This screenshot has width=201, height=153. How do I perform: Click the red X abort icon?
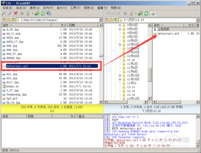point(16,13)
